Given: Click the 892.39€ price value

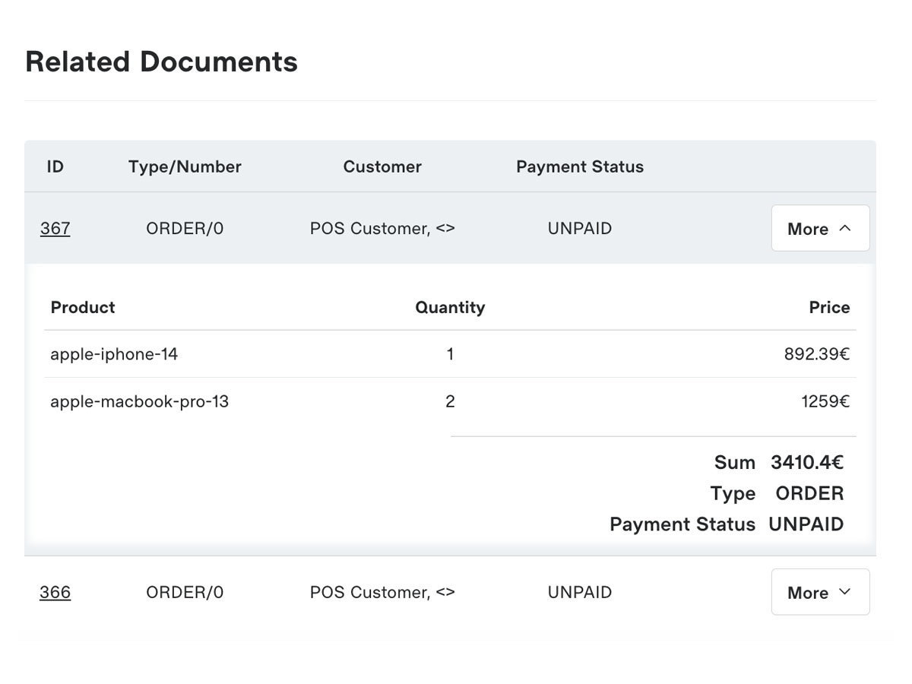Looking at the screenshot, I should [x=816, y=354].
